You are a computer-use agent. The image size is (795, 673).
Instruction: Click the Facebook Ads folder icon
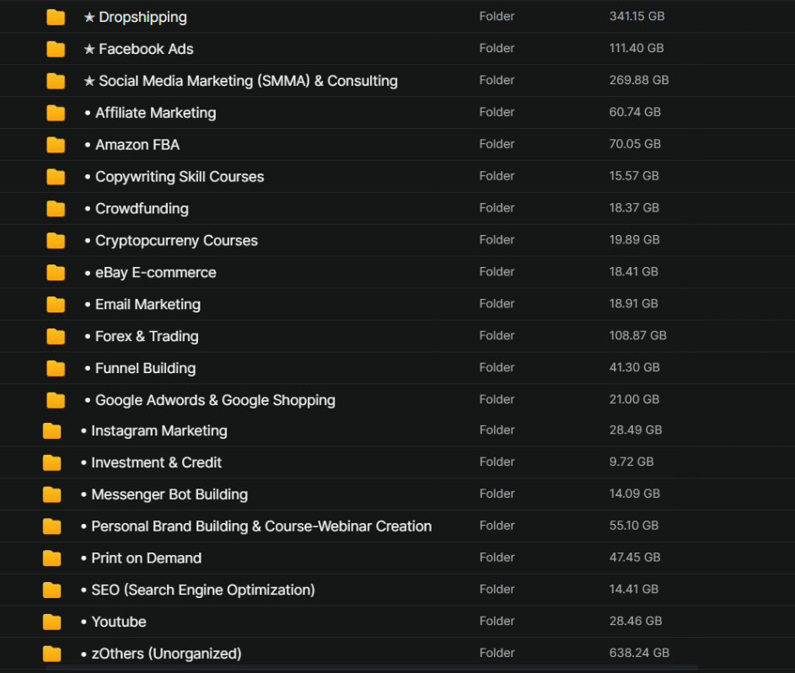tap(56, 50)
